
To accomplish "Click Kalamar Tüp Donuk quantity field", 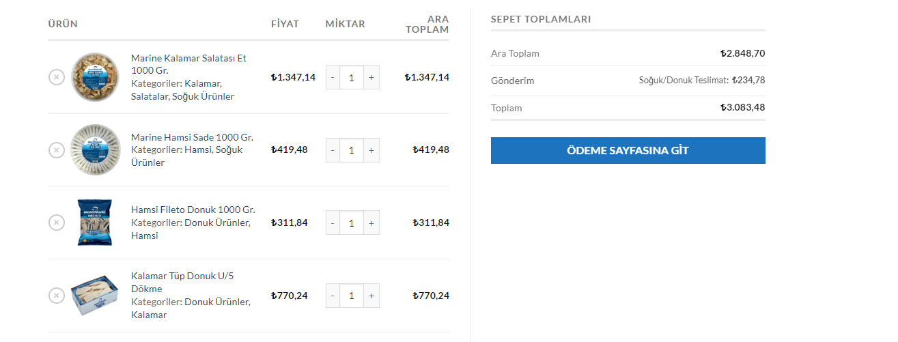I will tap(351, 296).
